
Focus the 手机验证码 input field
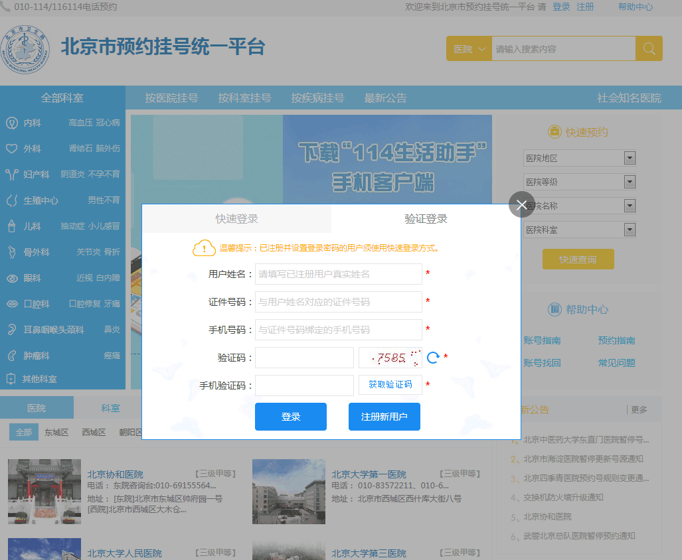point(304,385)
